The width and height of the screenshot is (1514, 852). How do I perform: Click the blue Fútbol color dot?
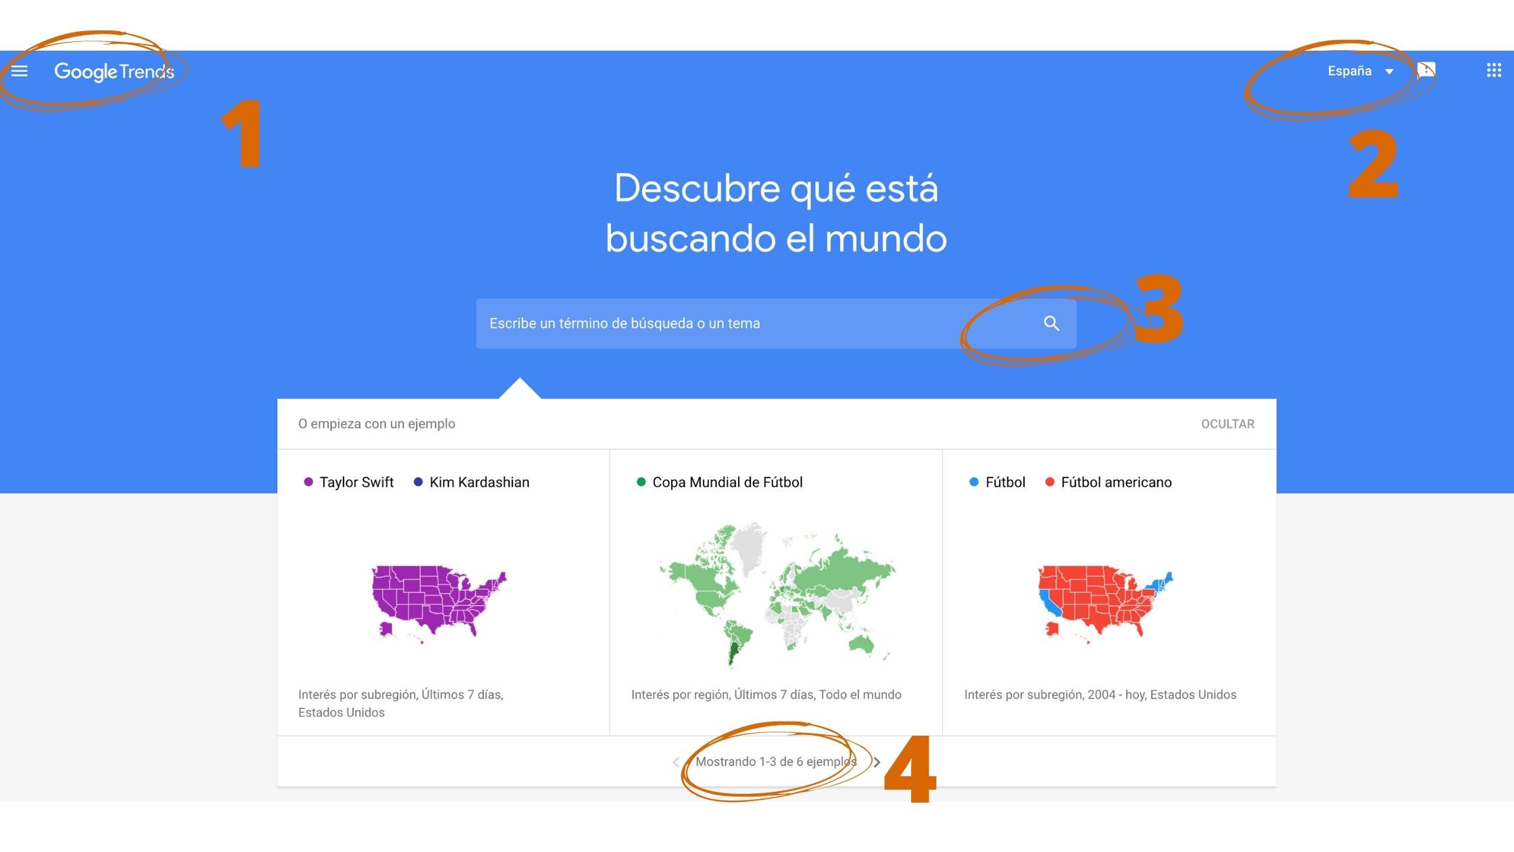click(x=974, y=482)
